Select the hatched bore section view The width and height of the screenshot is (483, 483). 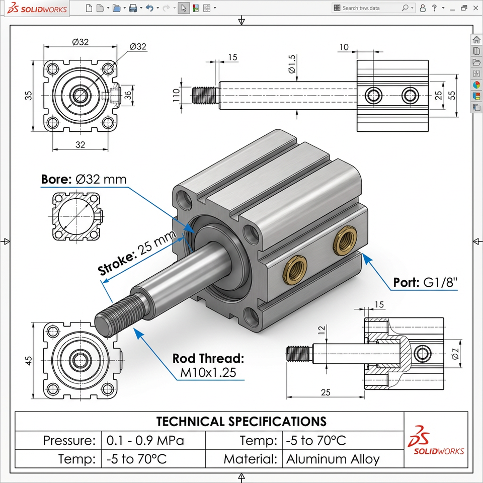76,216
